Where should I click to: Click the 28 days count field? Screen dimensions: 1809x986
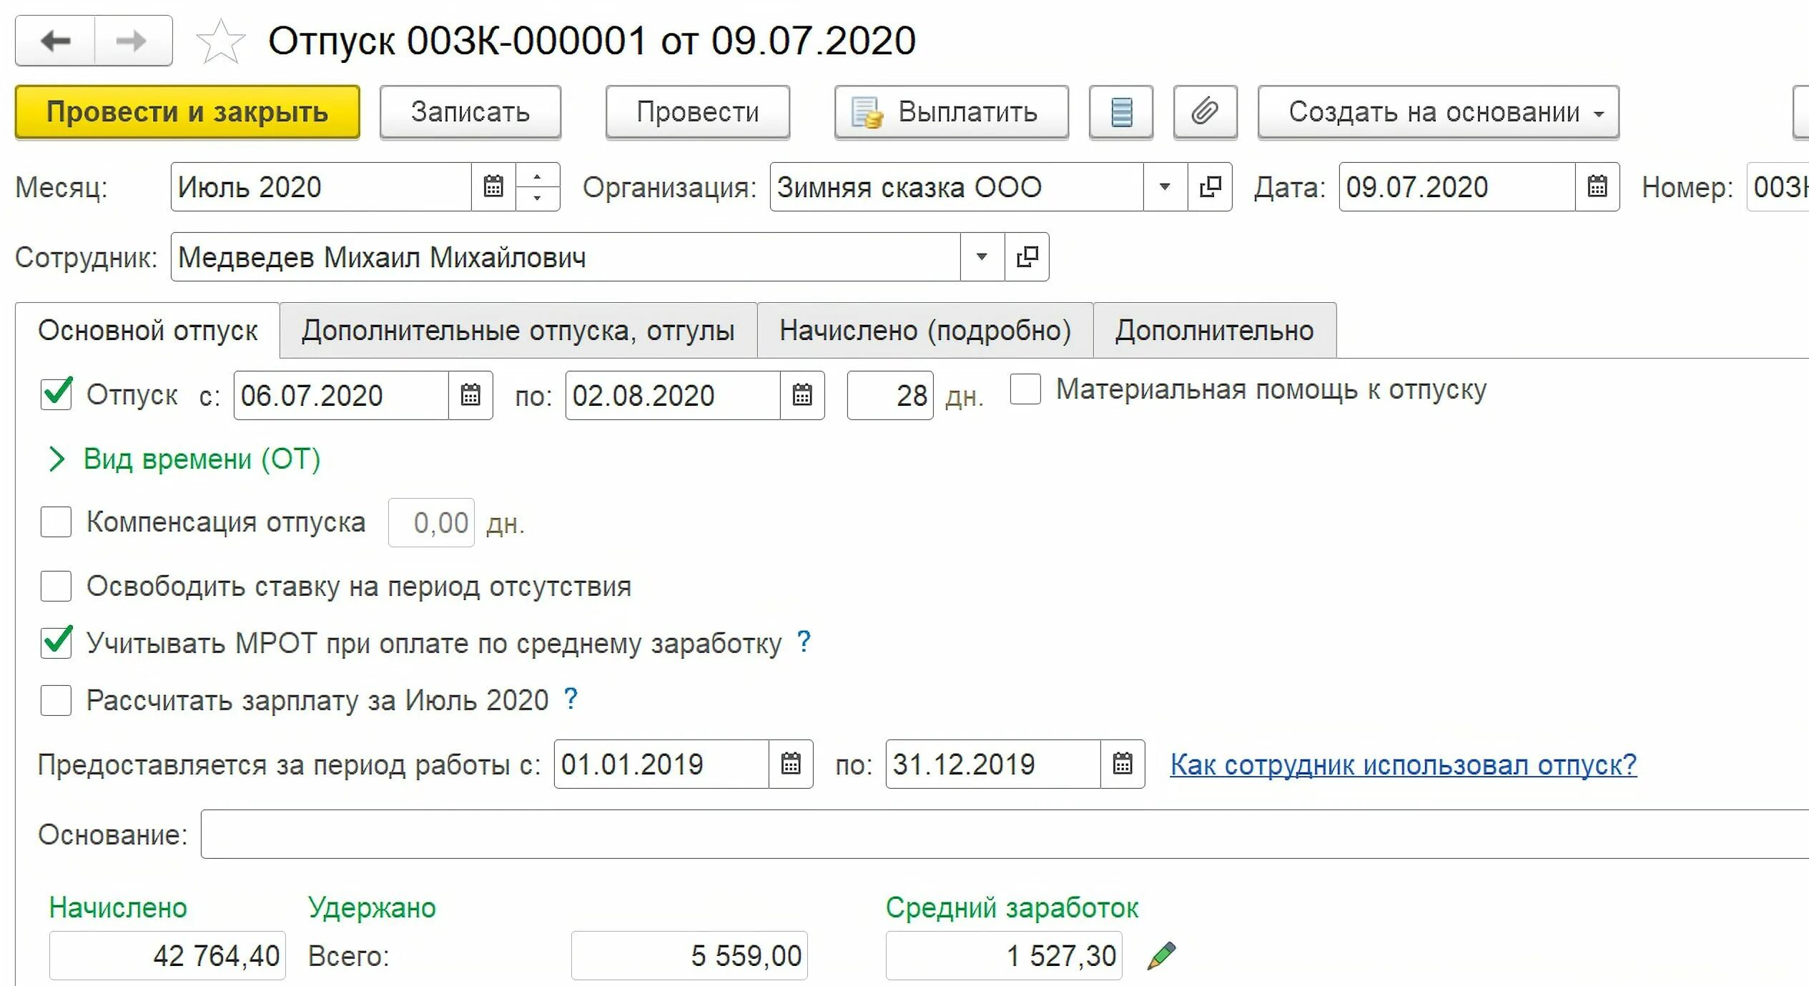click(x=890, y=395)
